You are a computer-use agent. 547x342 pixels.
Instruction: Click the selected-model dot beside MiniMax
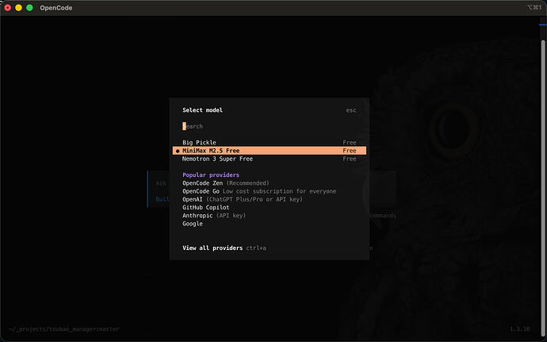(178, 151)
